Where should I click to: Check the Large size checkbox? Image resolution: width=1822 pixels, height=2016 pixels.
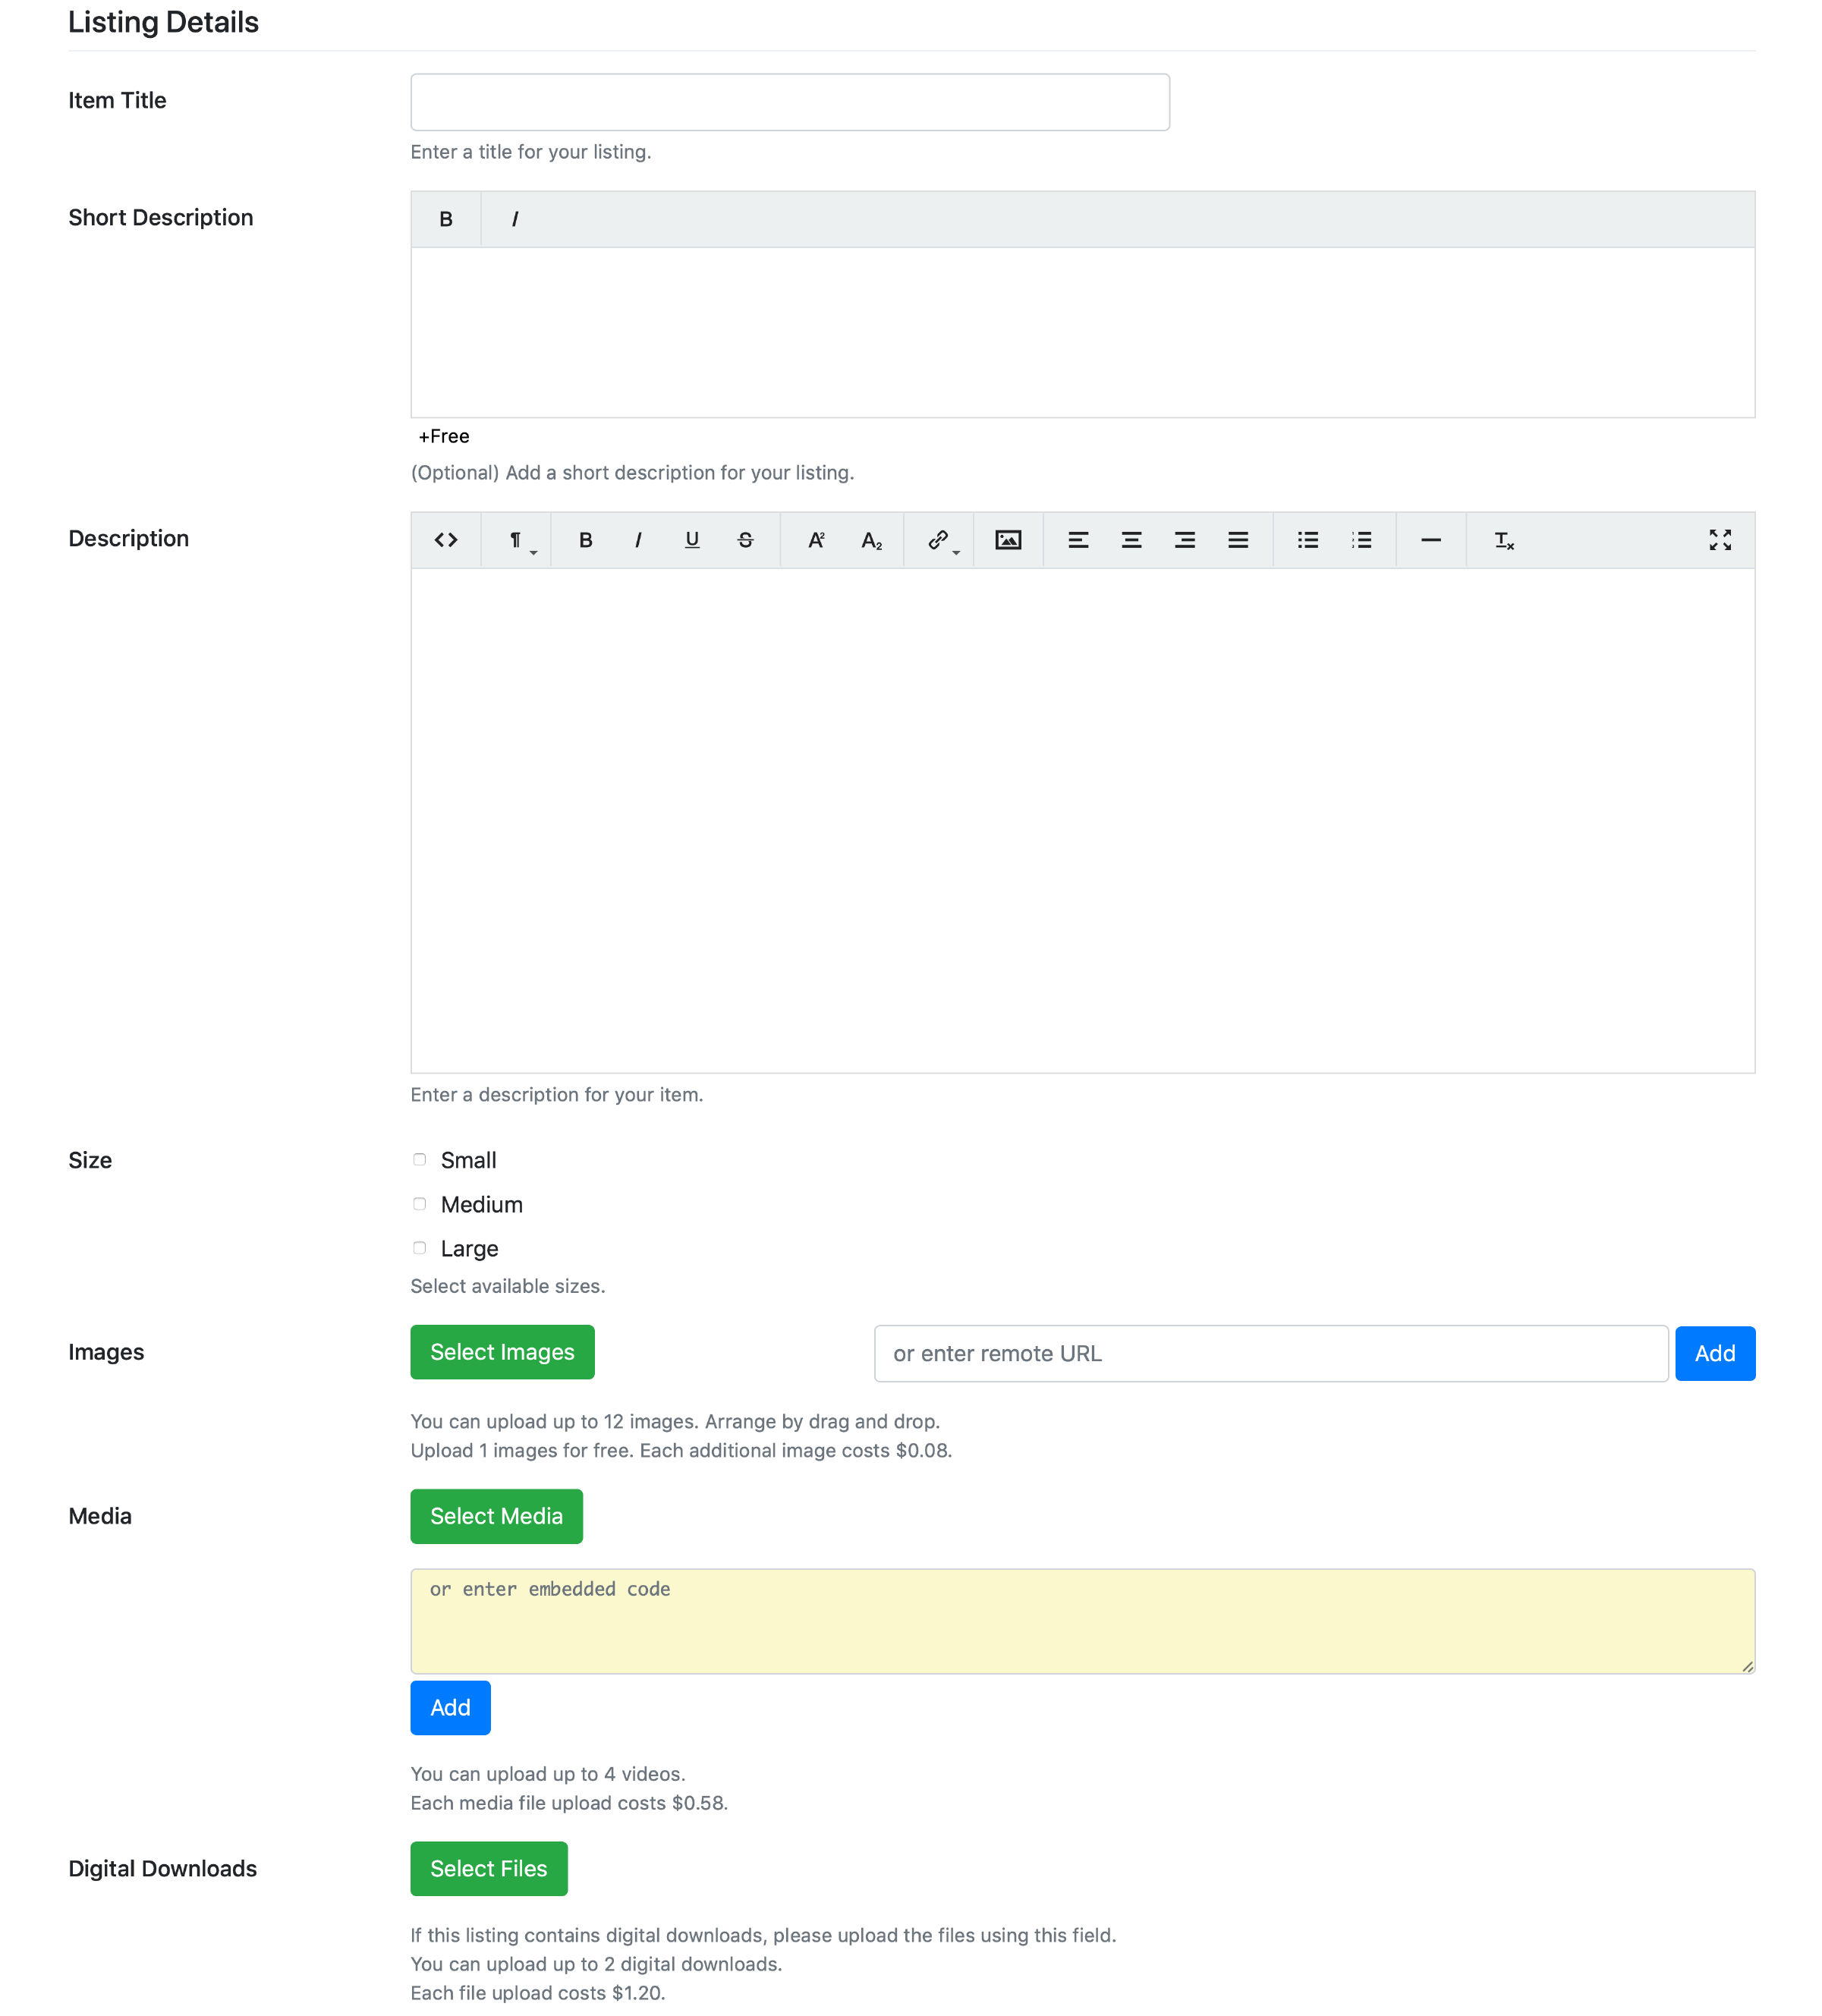420,1248
